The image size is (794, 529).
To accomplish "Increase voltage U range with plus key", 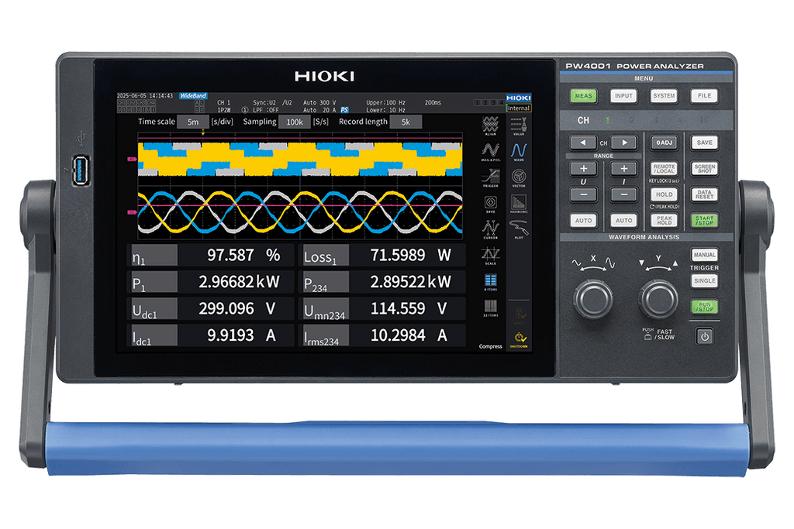I will (583, 169).
